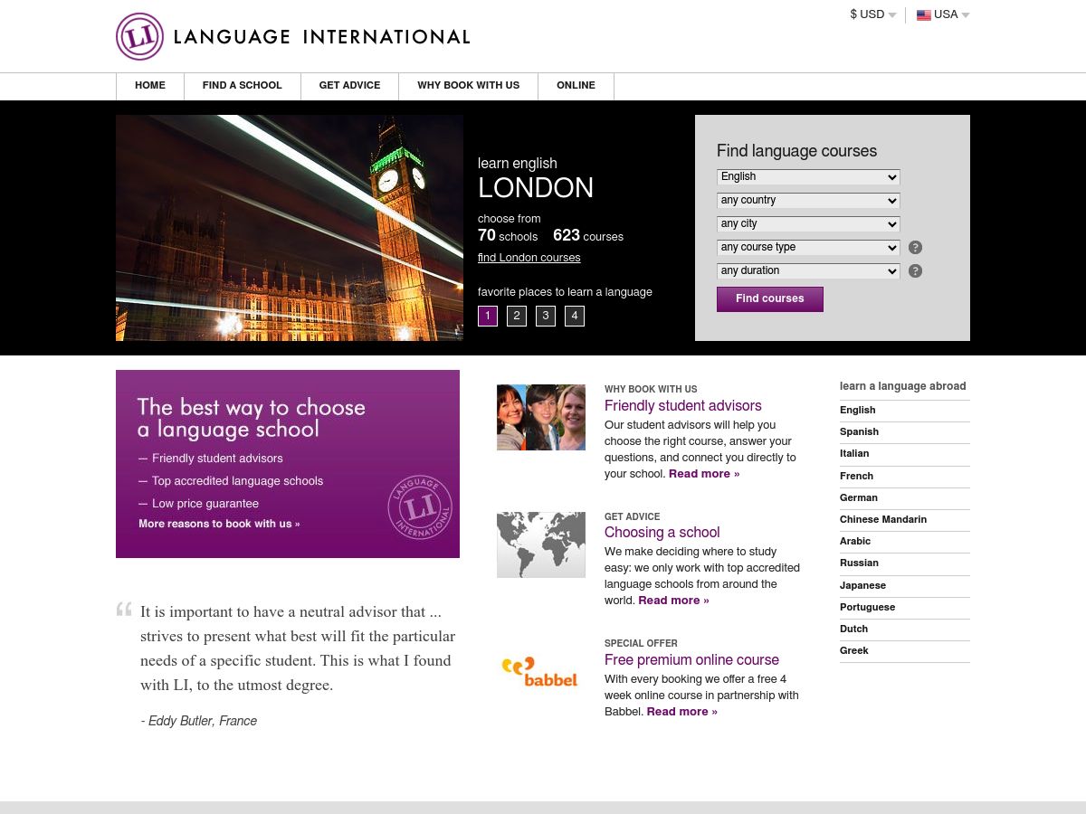Select slide 4 in the carousel
This screenshot has width=1086, height=814.
[x=575, y=316]
